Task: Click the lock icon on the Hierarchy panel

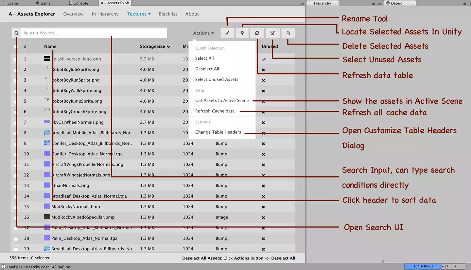Action: coord(373,4)
